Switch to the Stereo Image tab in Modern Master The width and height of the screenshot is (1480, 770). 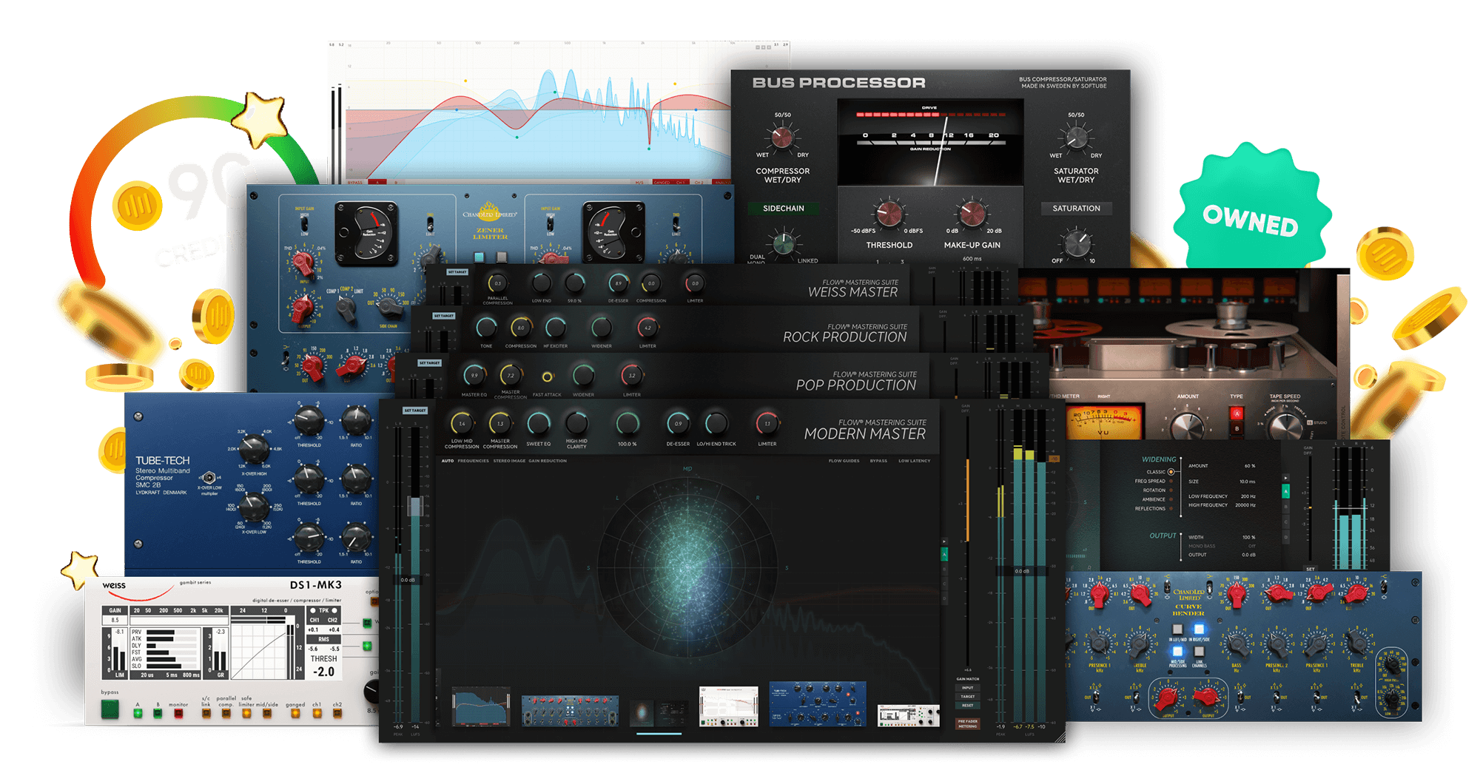tap(509, 461)
